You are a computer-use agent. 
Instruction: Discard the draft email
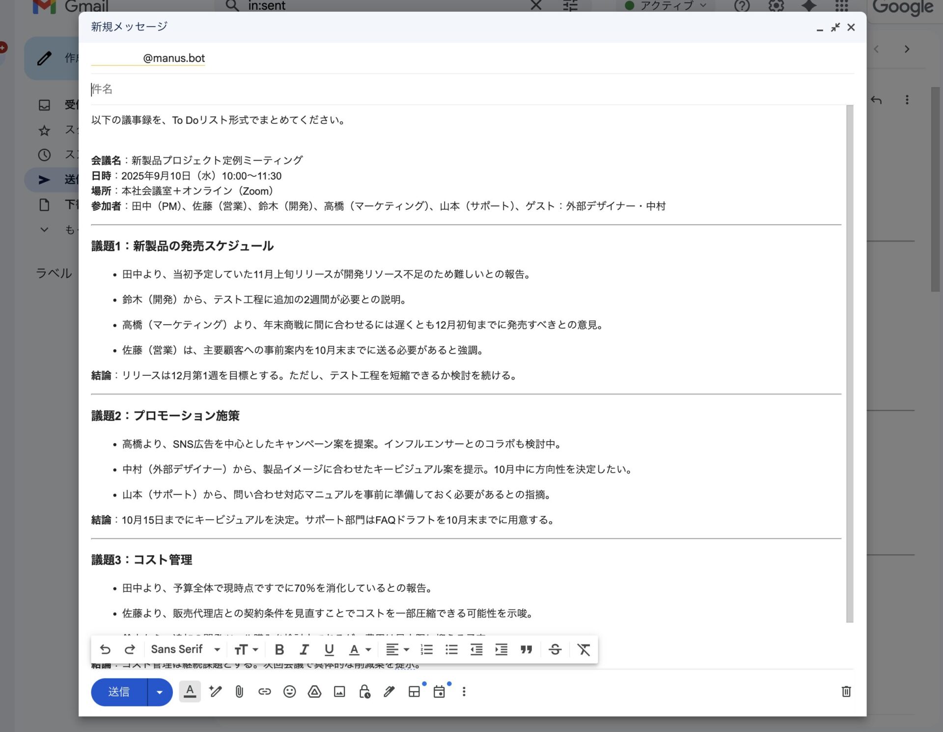pyautogui.click(x=846, y=692)
